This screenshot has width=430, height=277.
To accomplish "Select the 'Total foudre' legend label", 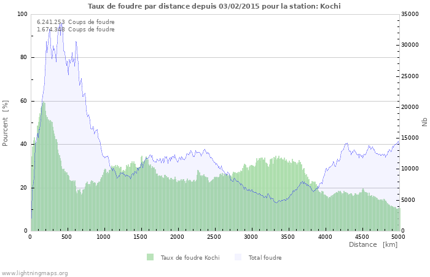I will click(x=265, y=257).
